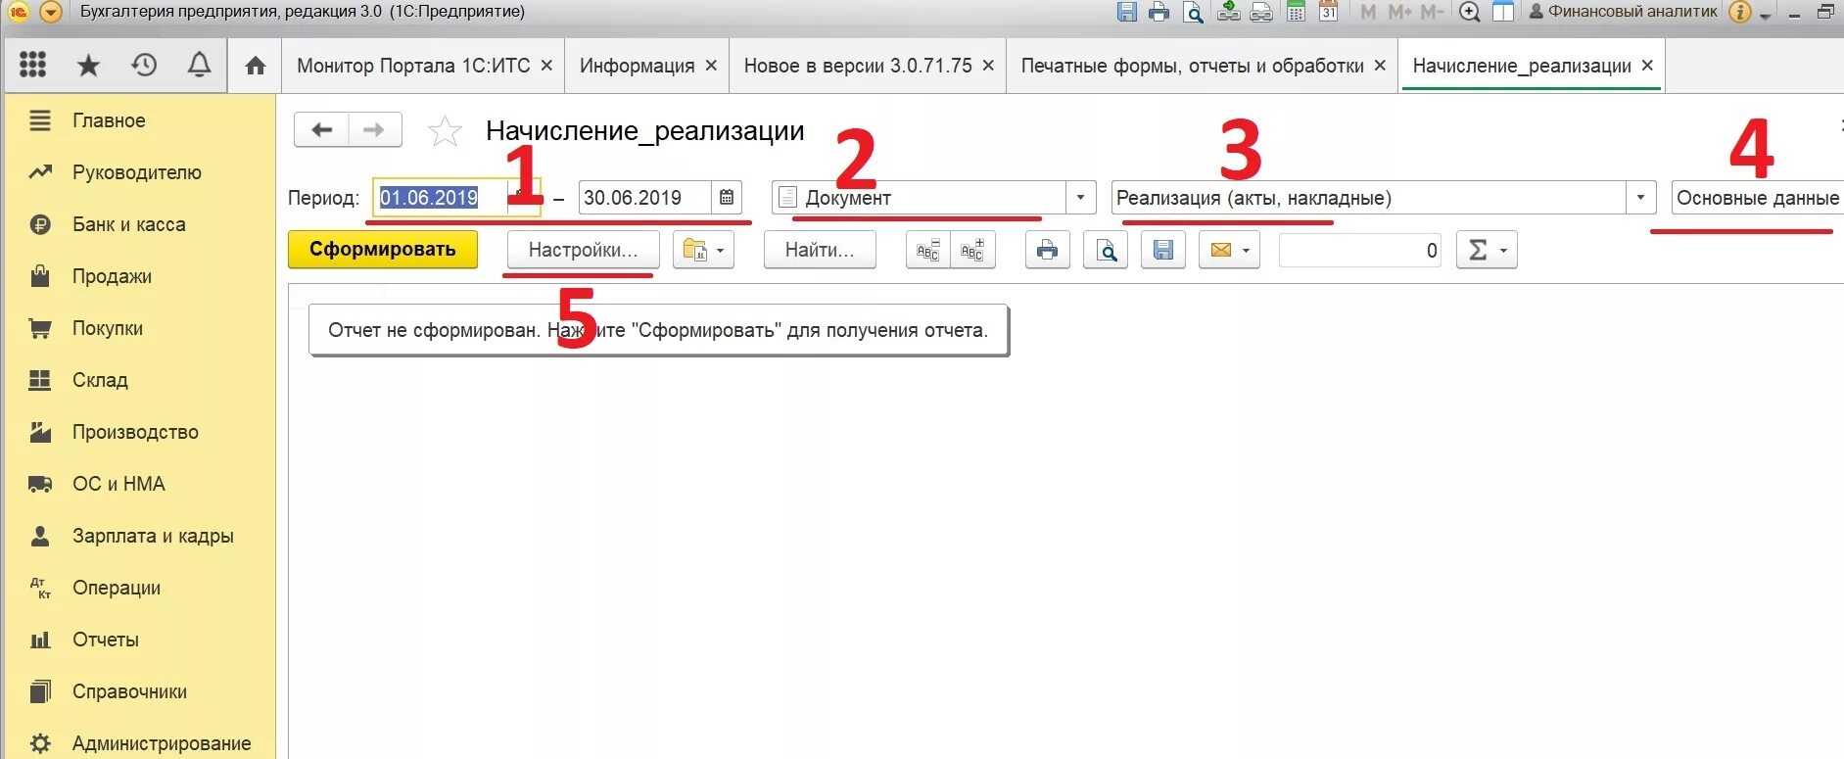Save the report with diskette icon

click(x=1162, y=251)
